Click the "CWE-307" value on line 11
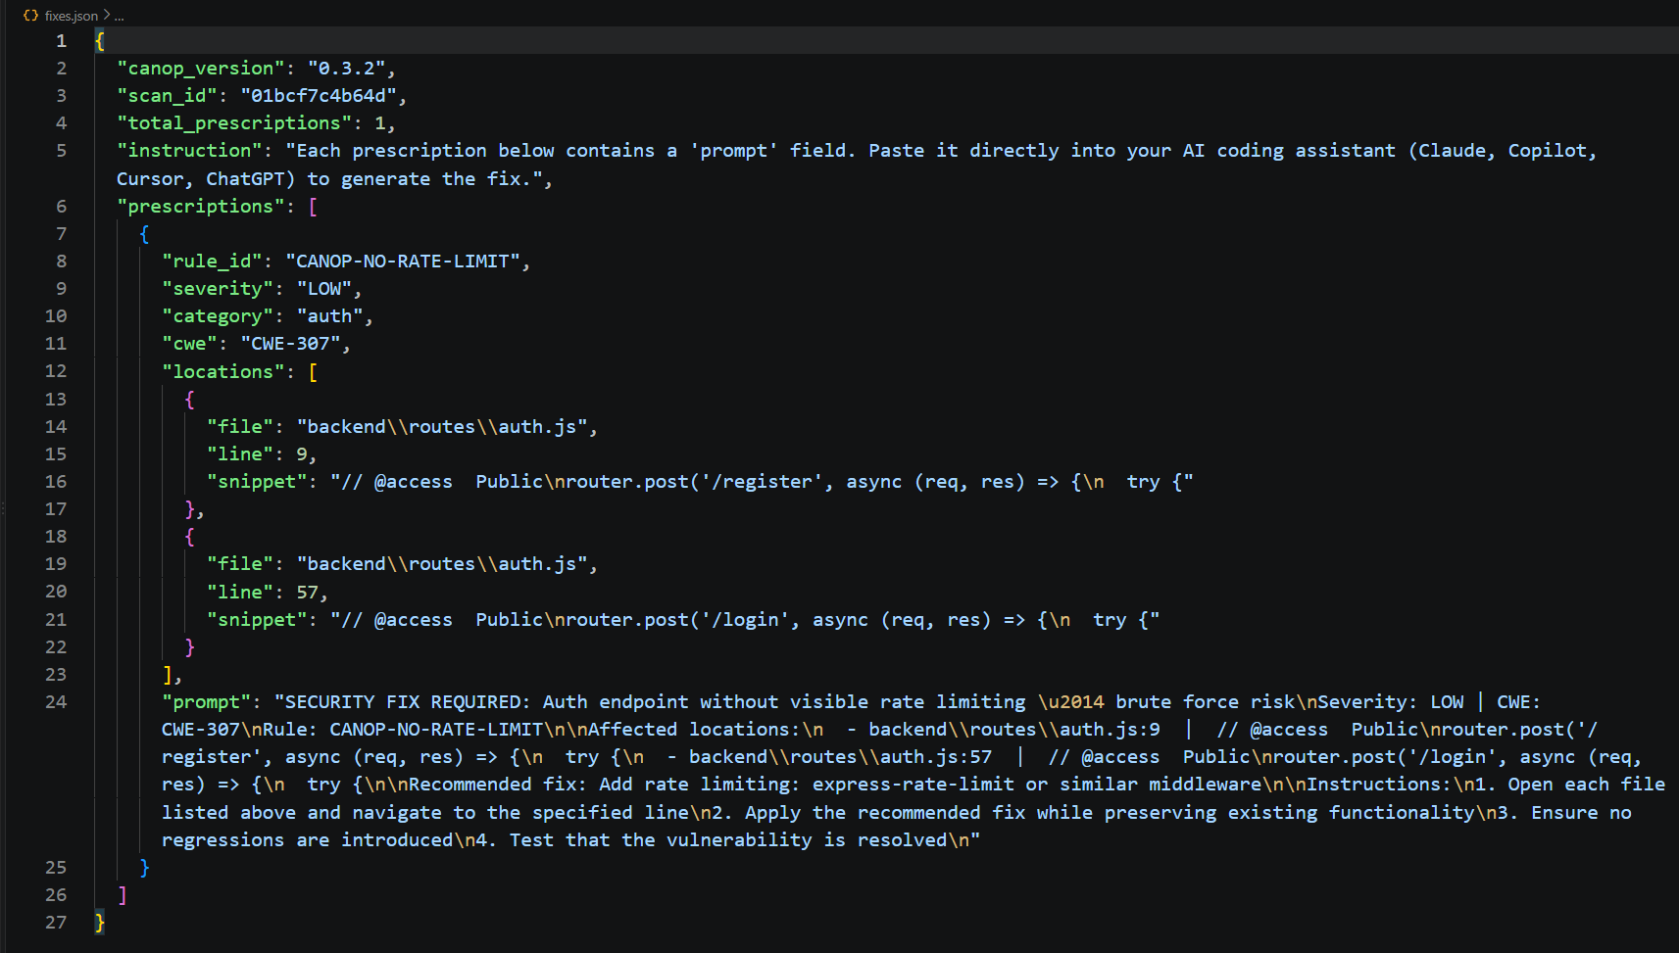This screenshot has width=1679, height=953. 291,344
